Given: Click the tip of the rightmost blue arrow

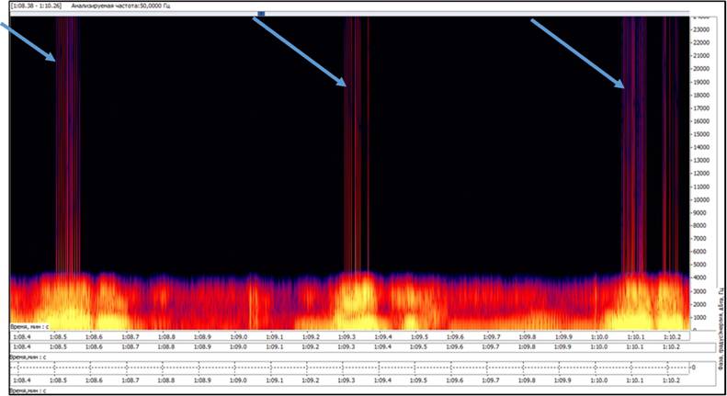Looking at the screenshot, I should [622, 86].
